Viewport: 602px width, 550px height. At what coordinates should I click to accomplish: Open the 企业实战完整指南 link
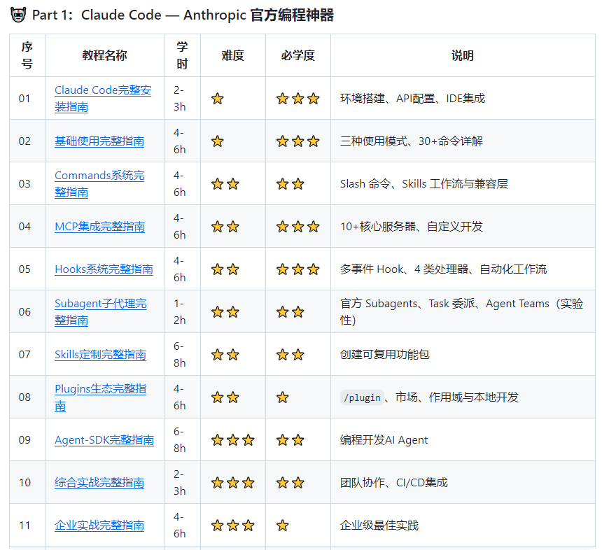(x=99, y=525)
